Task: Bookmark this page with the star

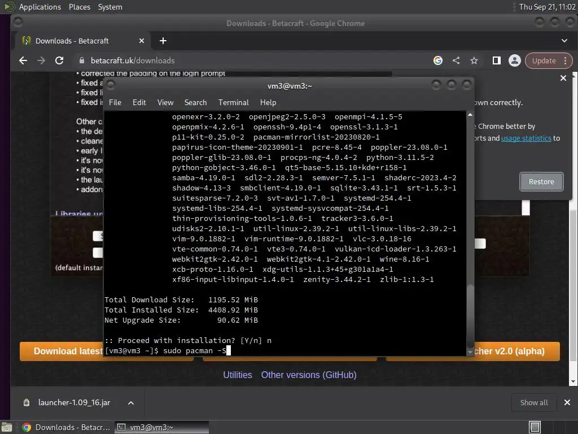Action: [474, 60]
